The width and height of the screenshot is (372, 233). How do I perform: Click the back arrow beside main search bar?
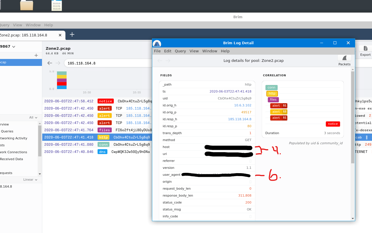(50, 63)
